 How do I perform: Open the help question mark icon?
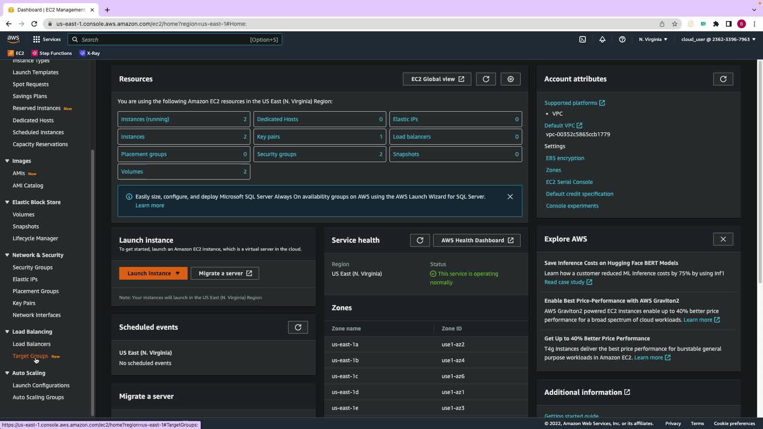click(x=622, y=39)
